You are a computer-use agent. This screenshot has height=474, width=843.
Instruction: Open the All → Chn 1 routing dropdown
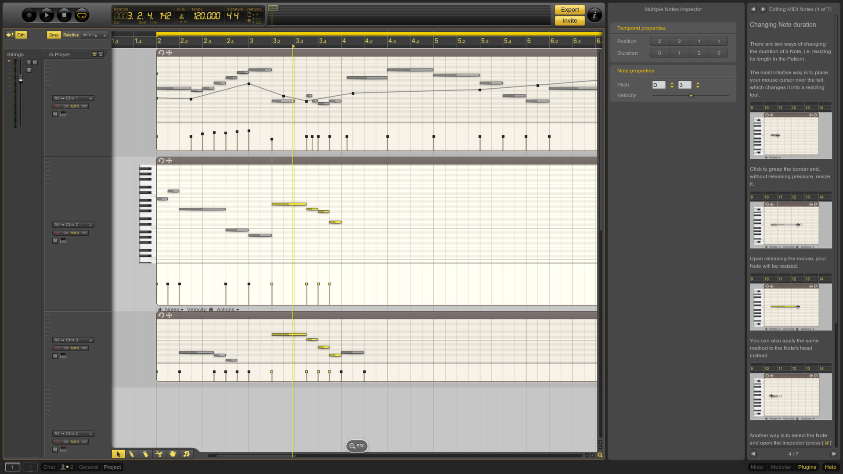point(73,98)
